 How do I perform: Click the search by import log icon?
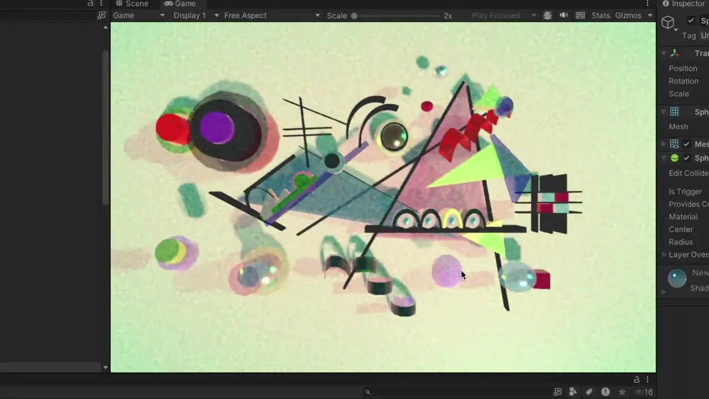(x=605, y=392)
